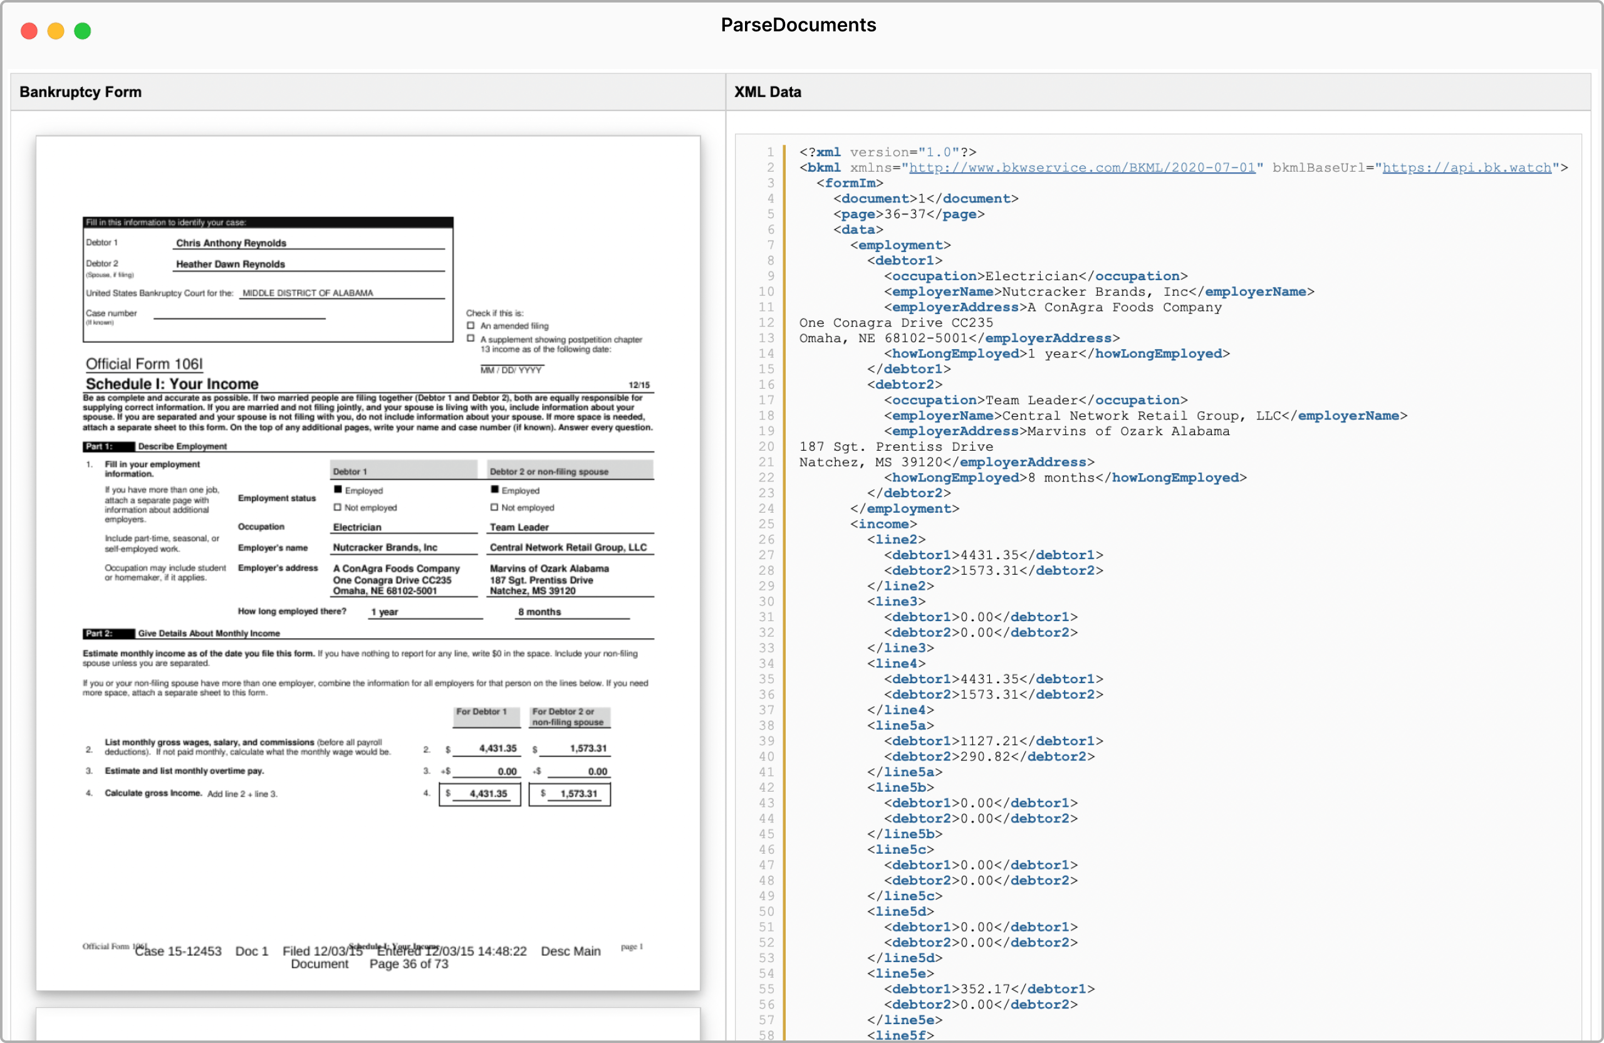The image size is (1604, 1043).
Task: Click the red close window button
Action: click(29, 31)
